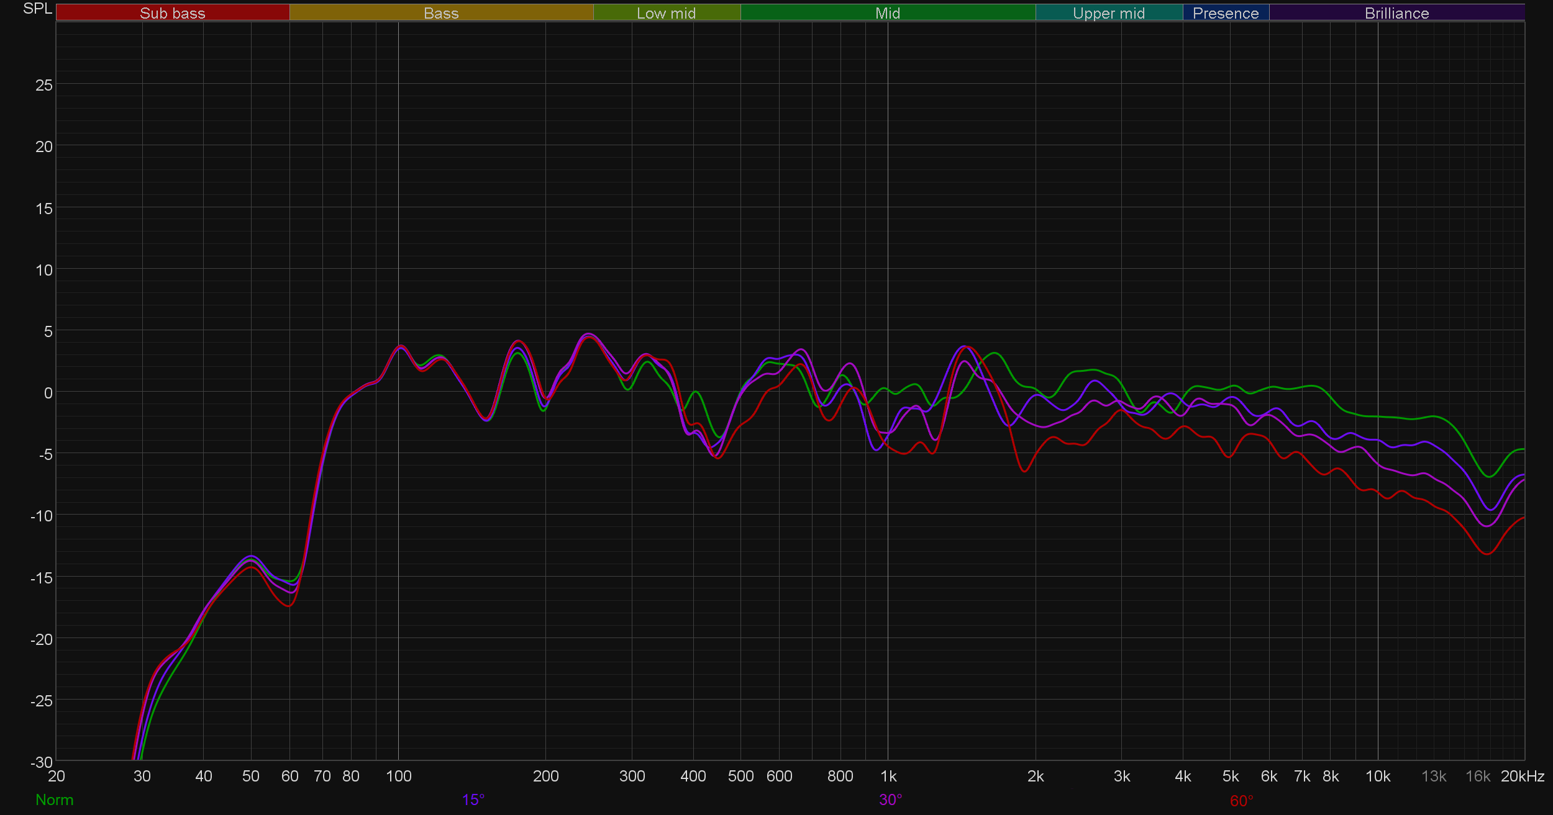Click the 10k frequency axis label
1553x815 pixels.
pos(1377,776)
